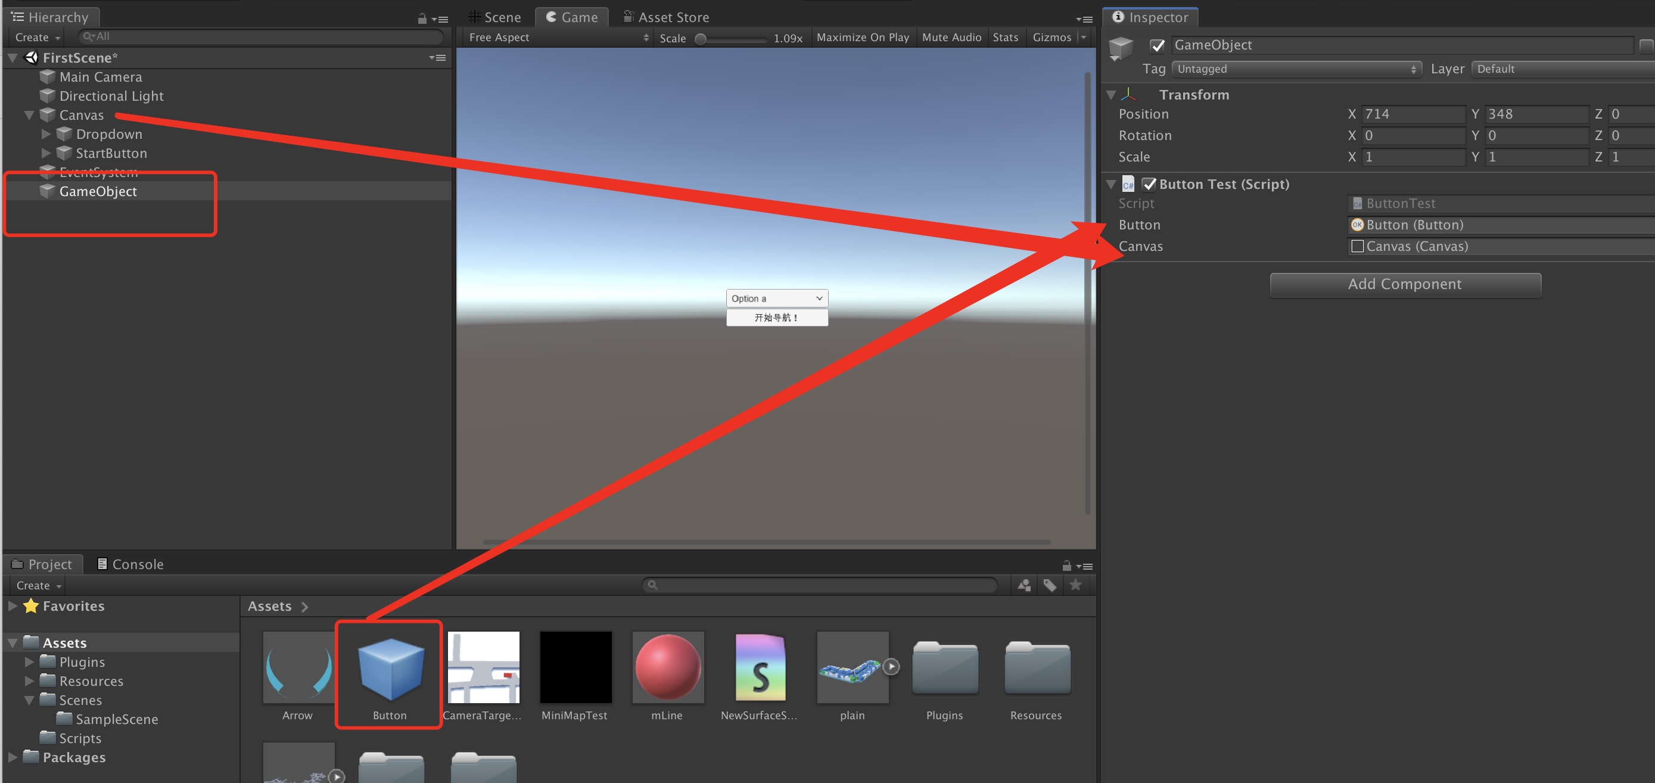The width and height of the screenshot is (1655, 783).
Task: Click the label filter icon in the Project toolbar
Action: [1050, 585]
